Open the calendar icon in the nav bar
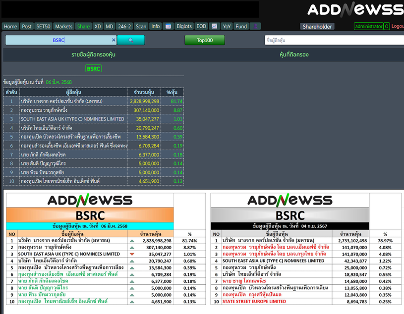 point(168,26)
